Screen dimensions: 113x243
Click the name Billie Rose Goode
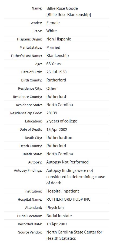point(62,8)
